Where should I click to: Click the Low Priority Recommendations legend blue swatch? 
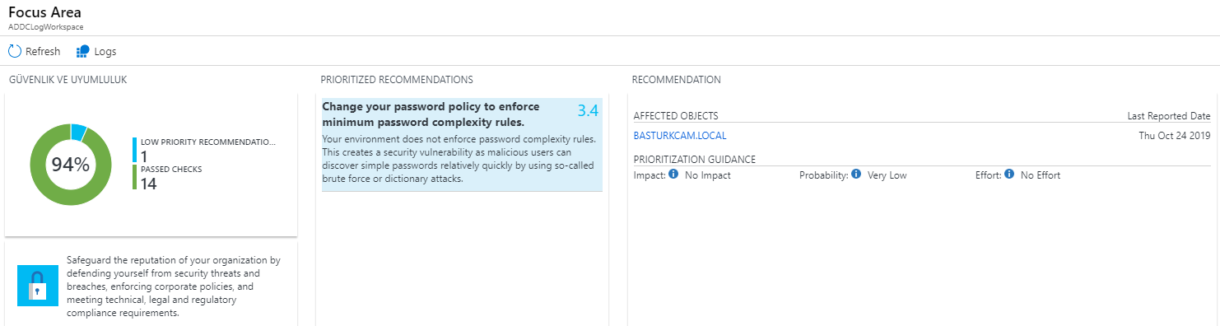(x=135, y=150)
